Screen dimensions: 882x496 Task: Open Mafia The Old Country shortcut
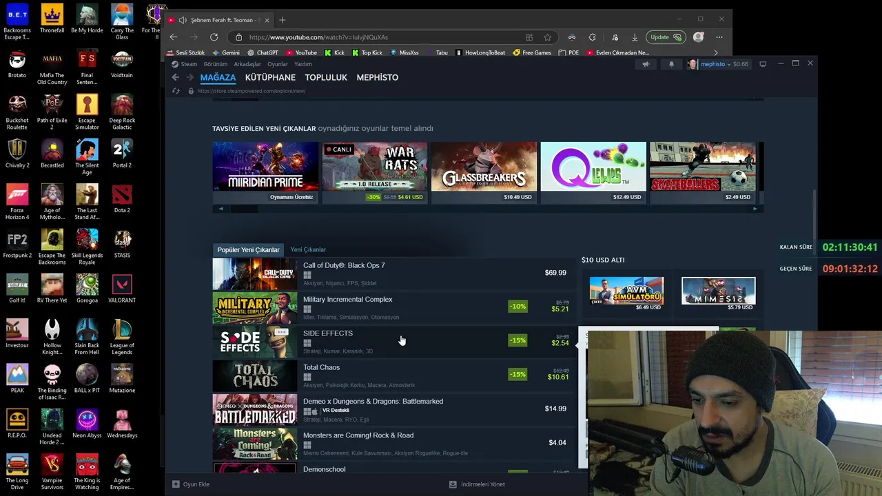pyautogui.click(x=52, y=69)
